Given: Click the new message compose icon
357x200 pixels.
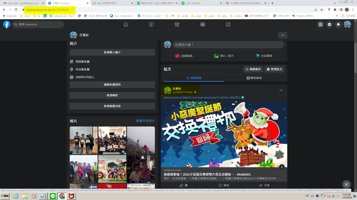Looking at the screenshot, I should coord(347,184).
